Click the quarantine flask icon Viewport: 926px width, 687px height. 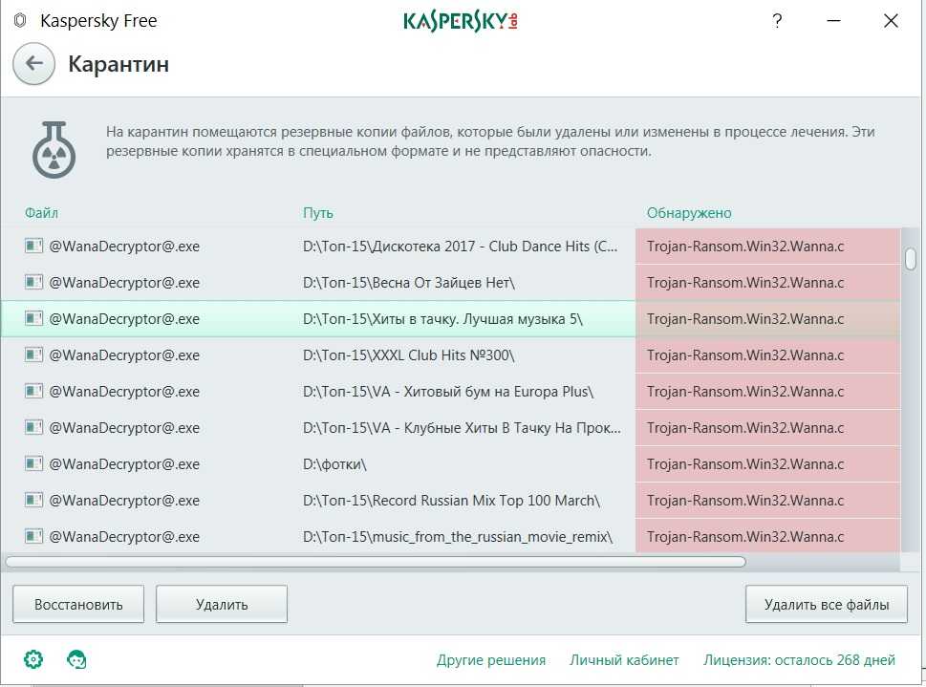[x=54, y=150]
